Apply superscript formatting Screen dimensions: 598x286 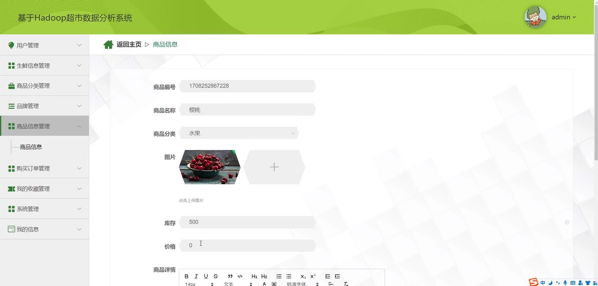(313, 276)
